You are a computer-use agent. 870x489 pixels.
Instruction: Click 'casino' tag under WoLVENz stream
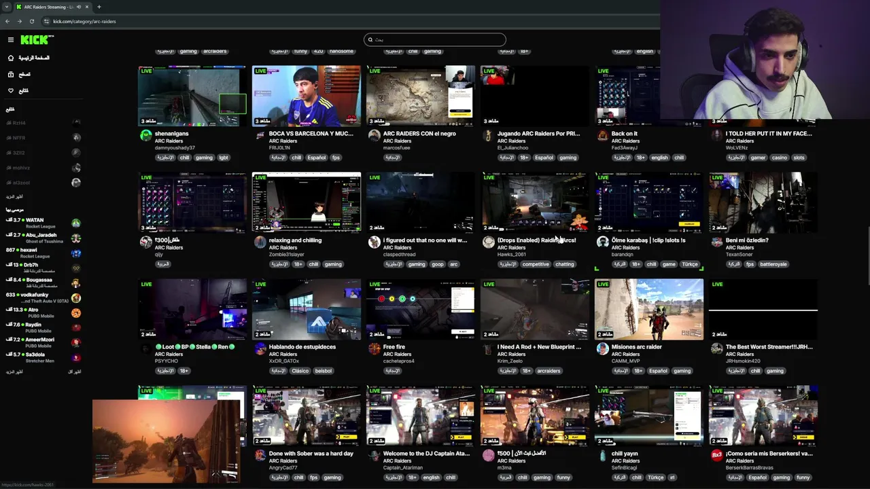click(779, 158)
